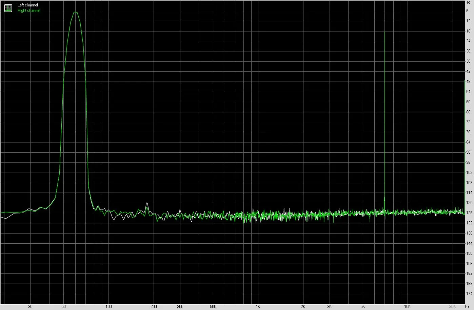Click the -150 value on the dB axis
This screenshot has height=310, width=474.
tap(469, 253)
